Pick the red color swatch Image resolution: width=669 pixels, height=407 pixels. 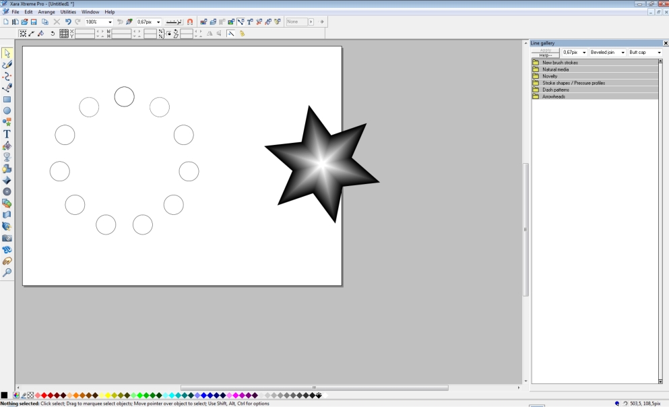44,396
